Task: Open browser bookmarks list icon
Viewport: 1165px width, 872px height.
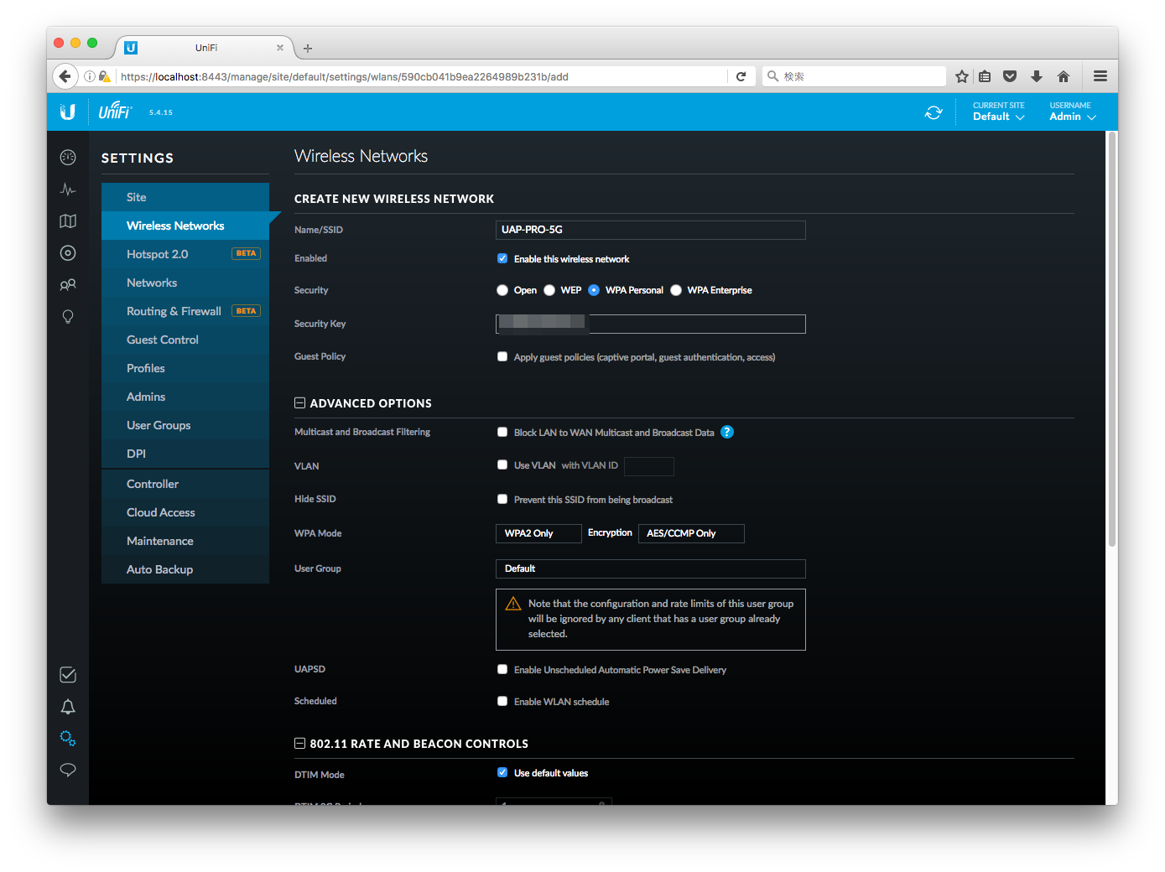Action: [985, 76]
